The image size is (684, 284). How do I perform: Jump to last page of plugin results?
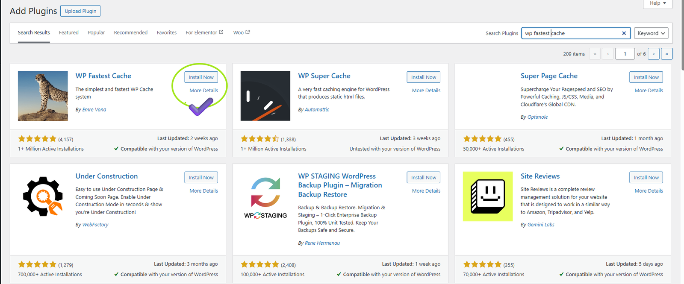666,54
